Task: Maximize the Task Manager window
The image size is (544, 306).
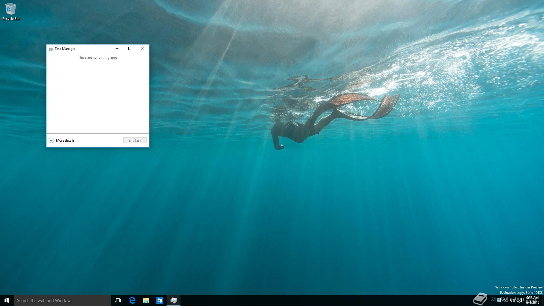Action: coord(130,48)
